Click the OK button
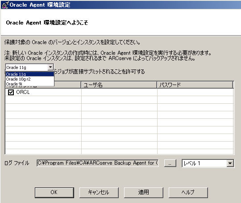Image resolution: width=241 pixels, height=203 pixels. coord(54,192)
